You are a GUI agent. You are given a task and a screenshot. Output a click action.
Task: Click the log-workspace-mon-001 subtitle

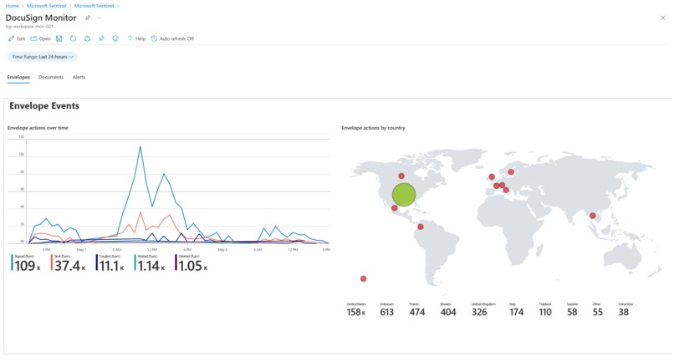[29, 27]
